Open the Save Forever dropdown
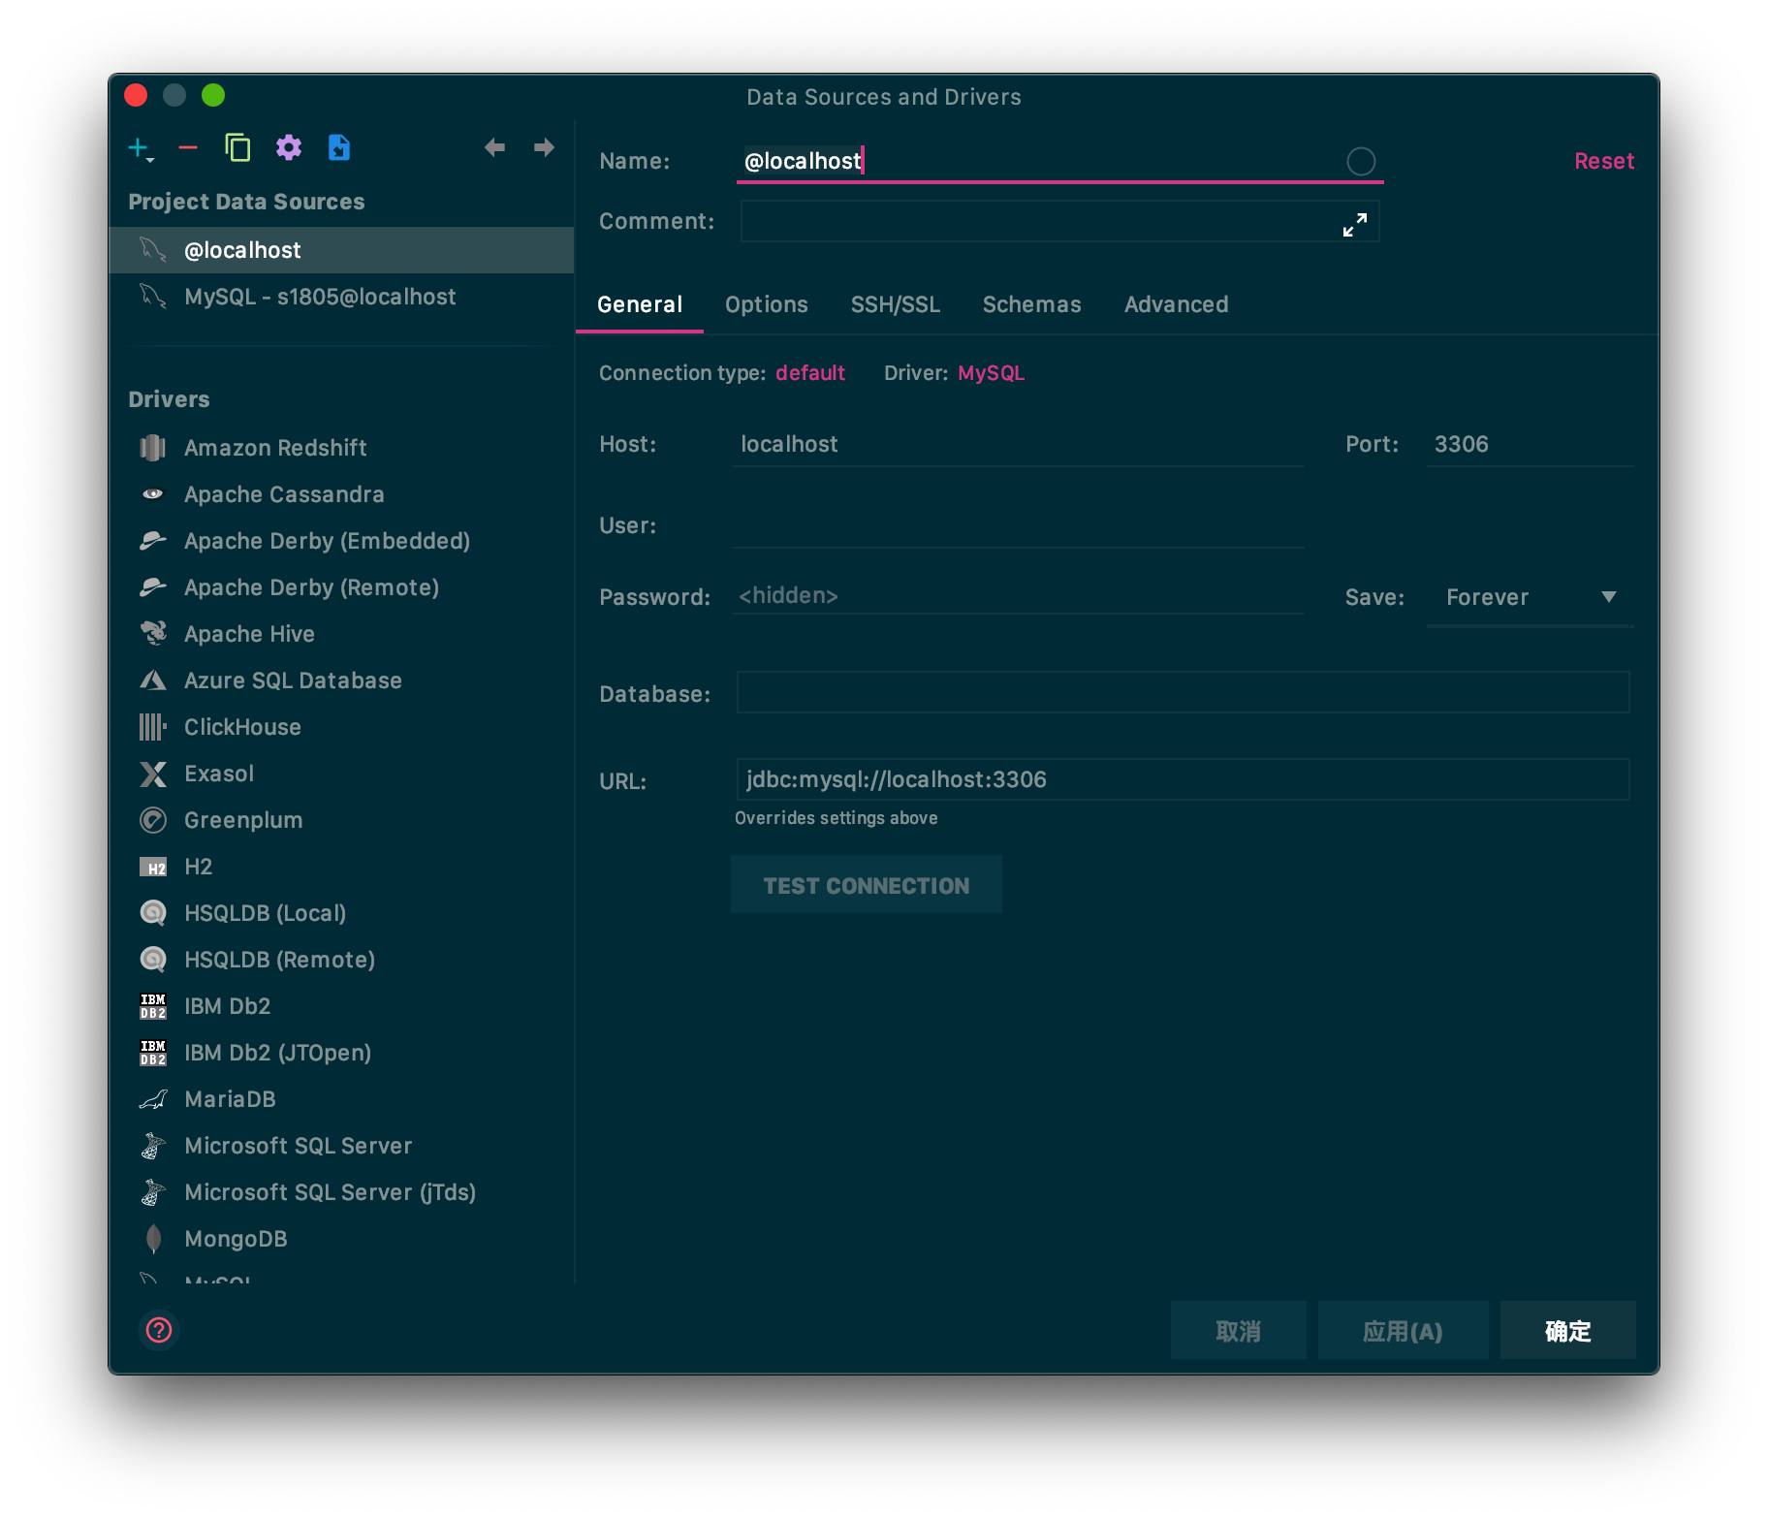The width and height of the screenshot is (1768, 1518). 1530,597
